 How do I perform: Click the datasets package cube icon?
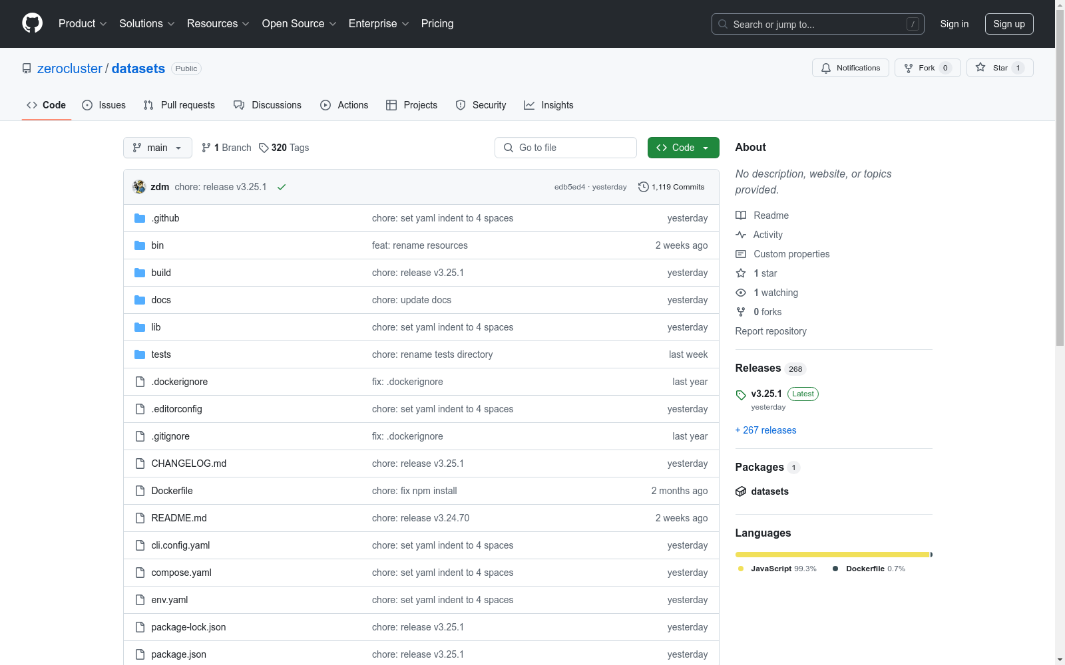coord(741,491)
